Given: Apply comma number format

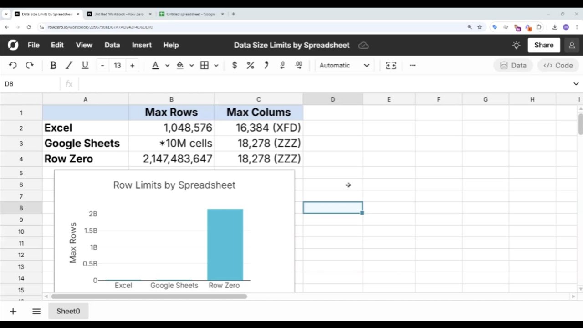Looking at the screenshot, I should pos(266,65).
